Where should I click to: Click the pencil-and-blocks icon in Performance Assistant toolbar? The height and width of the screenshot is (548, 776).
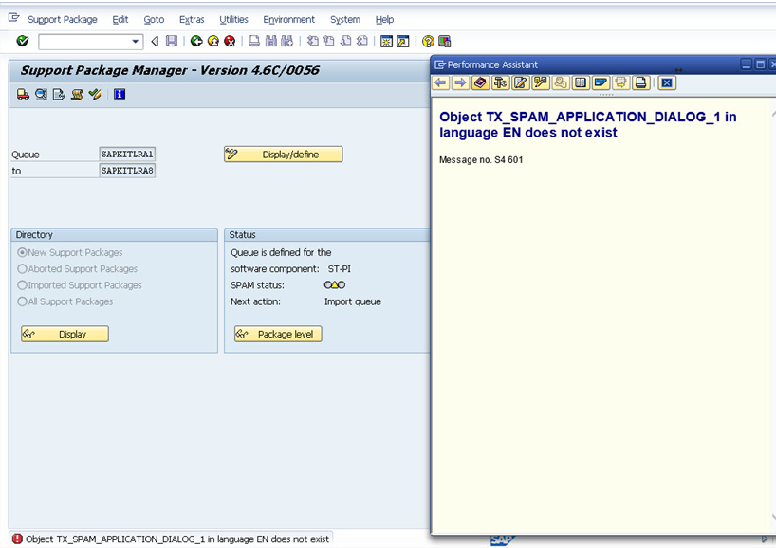click(x=541, y=82)
